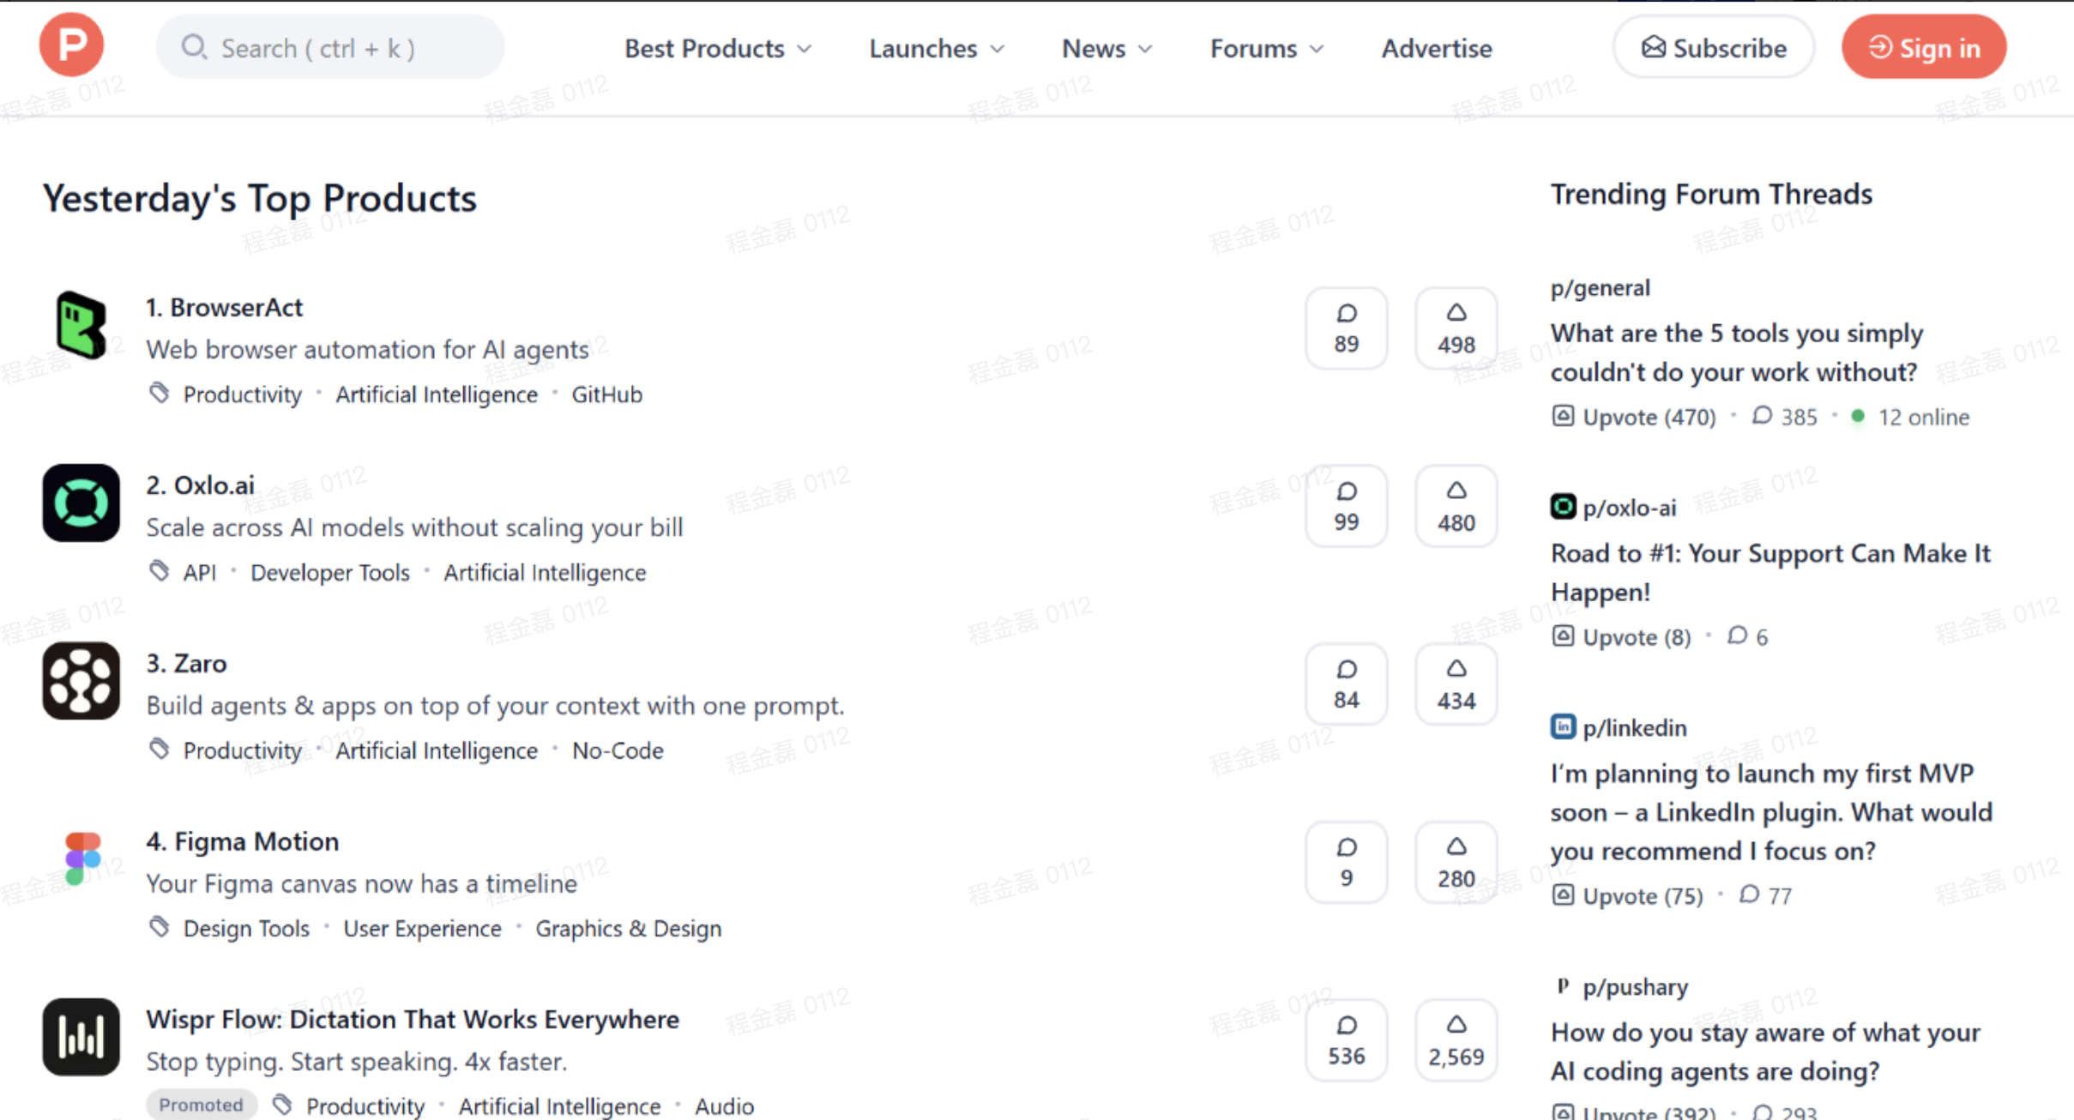Expand the News dropdown
The image size is (2074, 1120).
1107,48
